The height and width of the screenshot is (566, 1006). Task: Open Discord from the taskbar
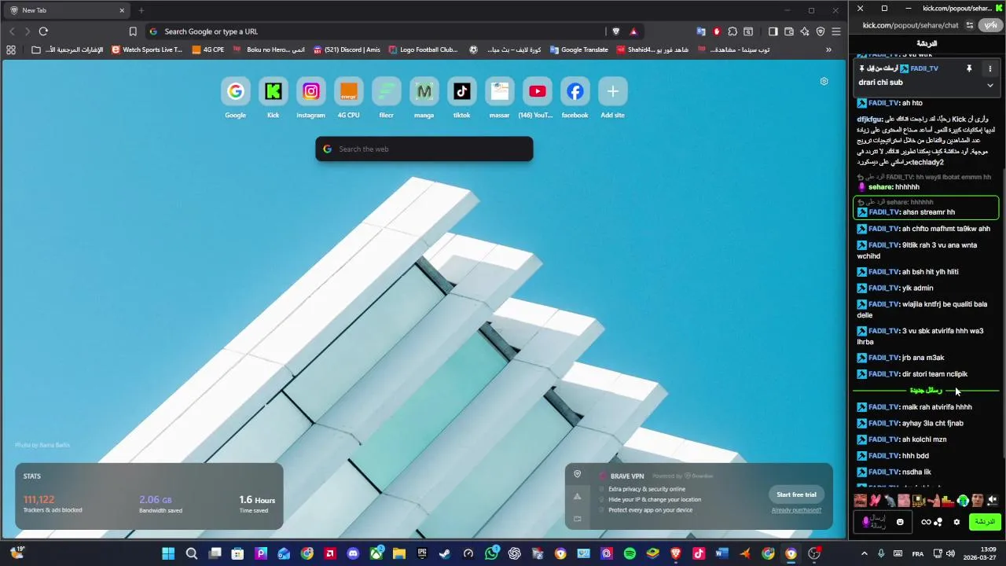pyautogui.click(x=353, y=553)
